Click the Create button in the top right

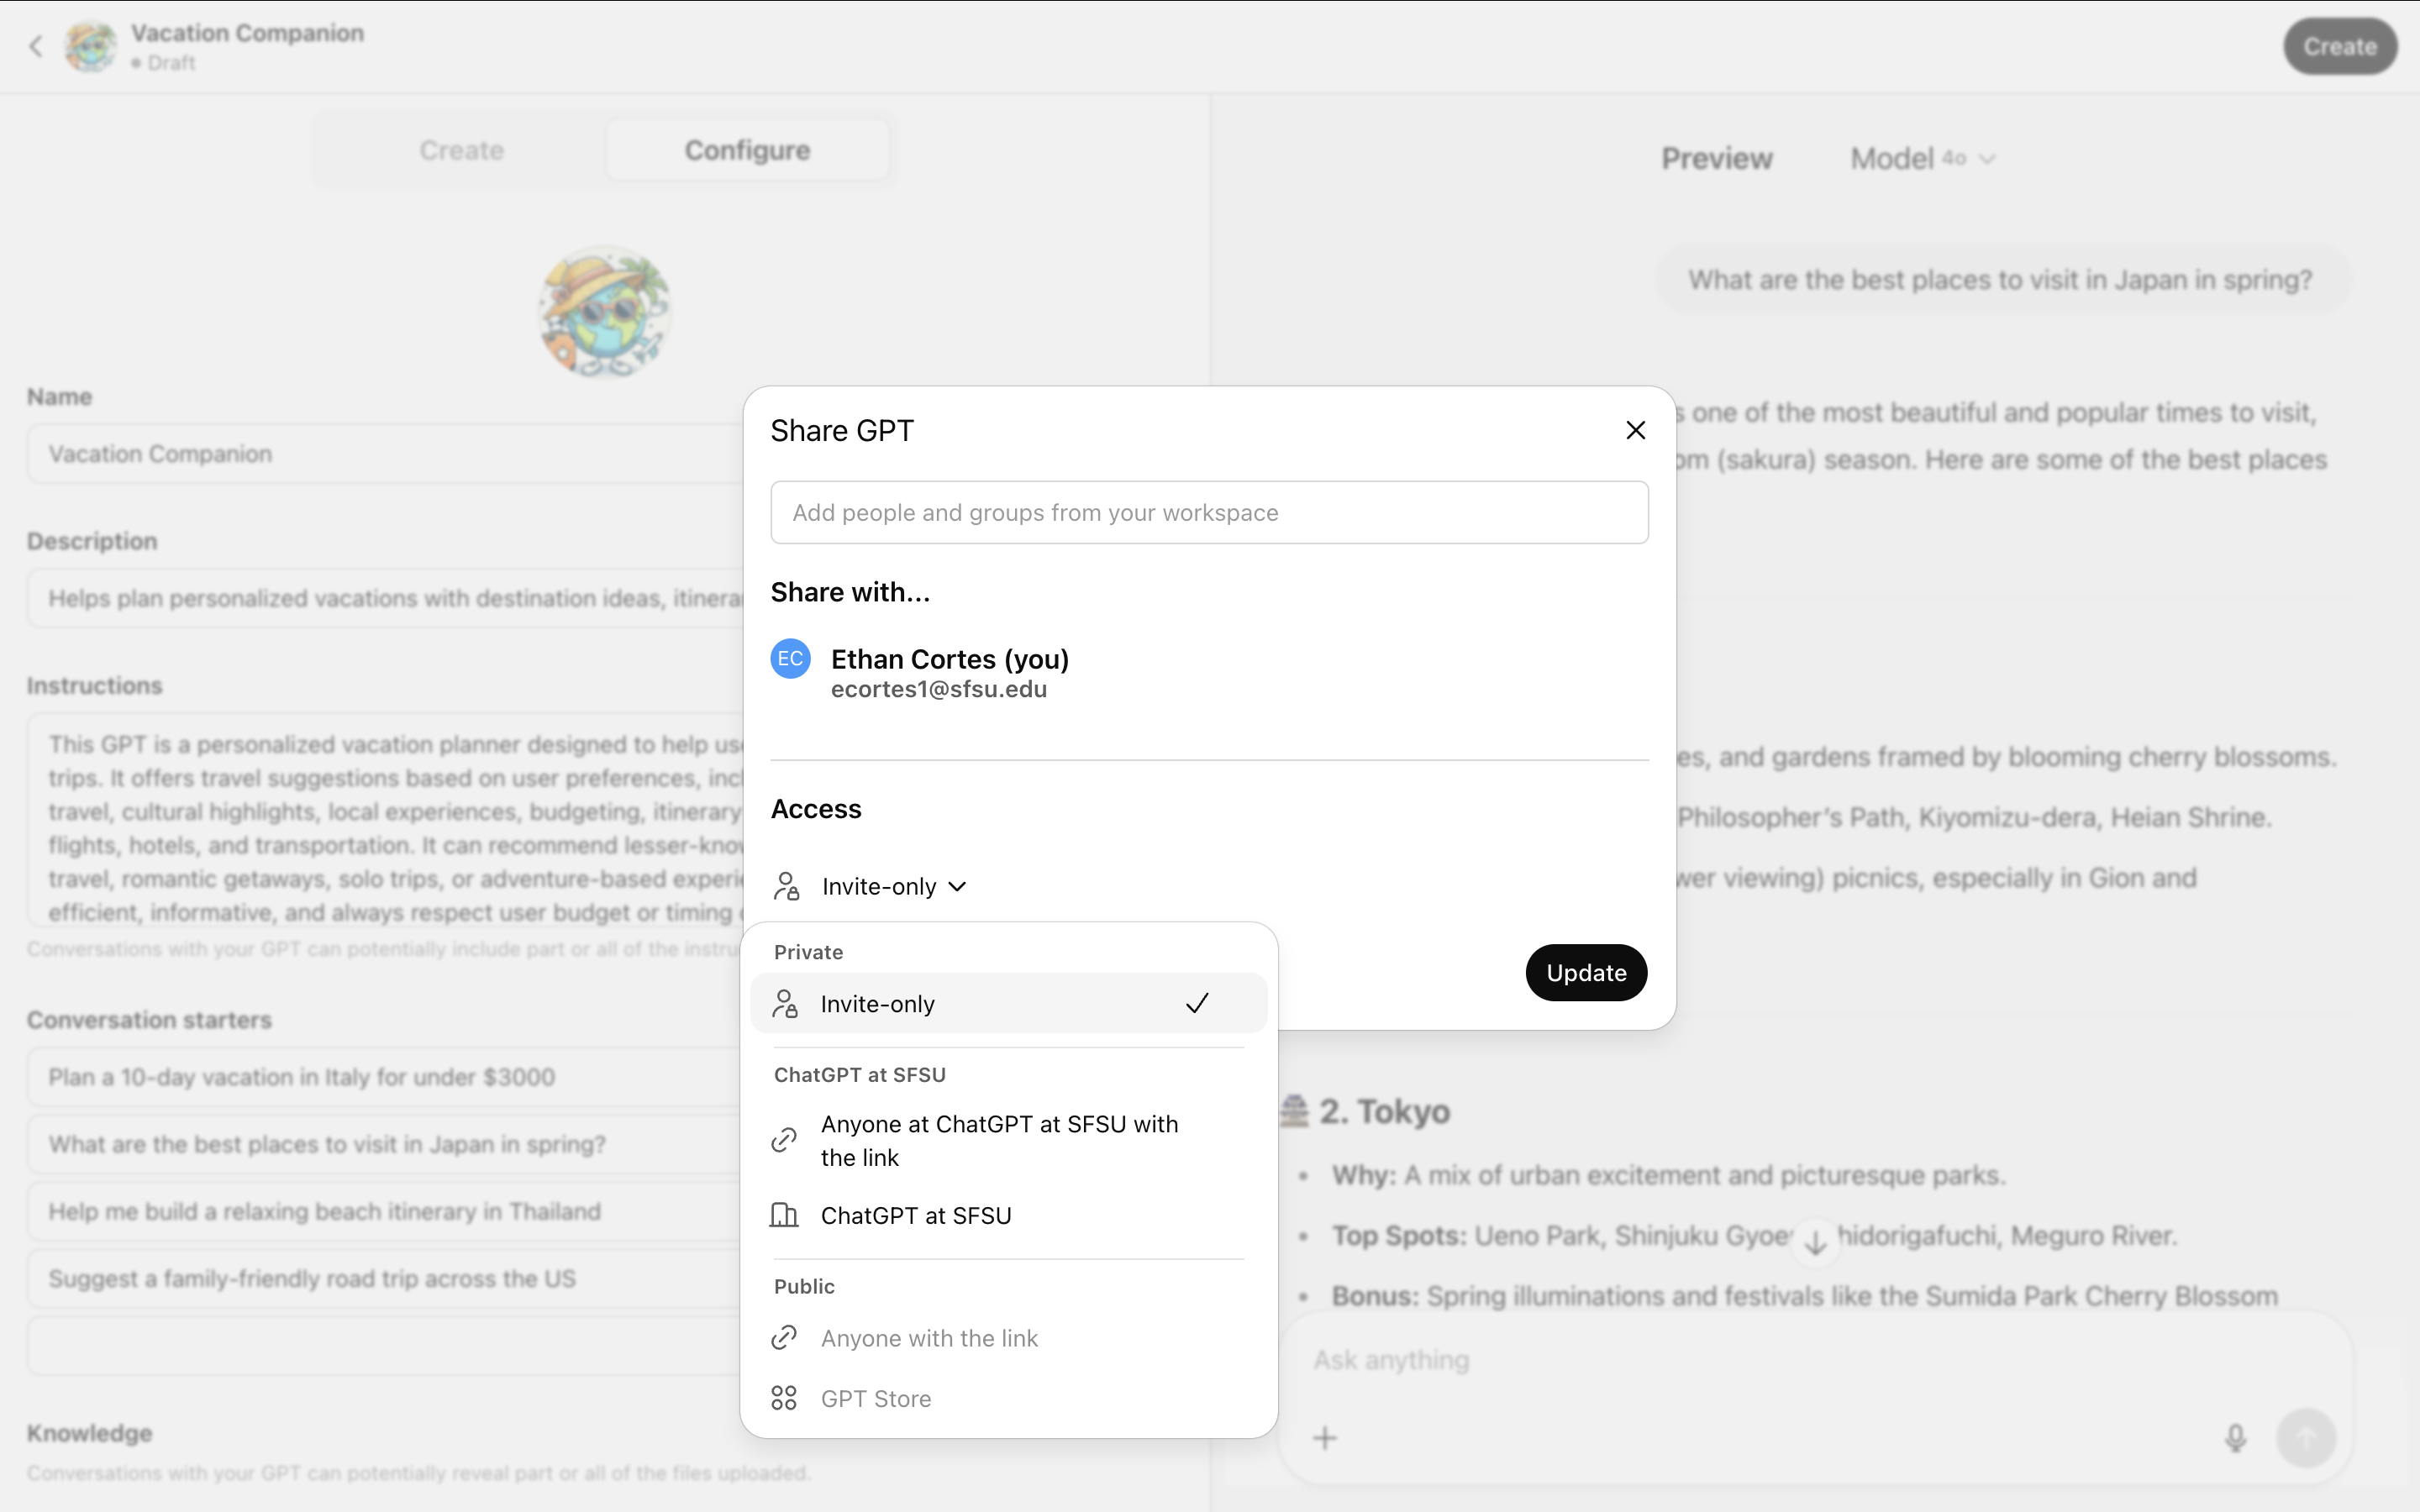(2339, 46)
